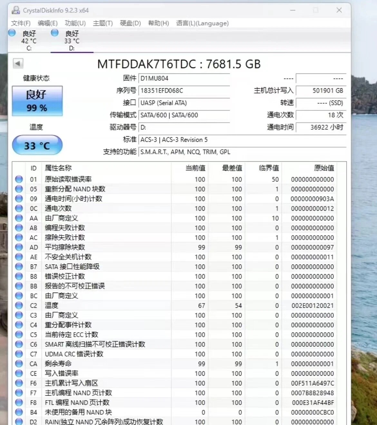Click the status orb on row AA
377x425 pixels.
click(x=19, y=218)
